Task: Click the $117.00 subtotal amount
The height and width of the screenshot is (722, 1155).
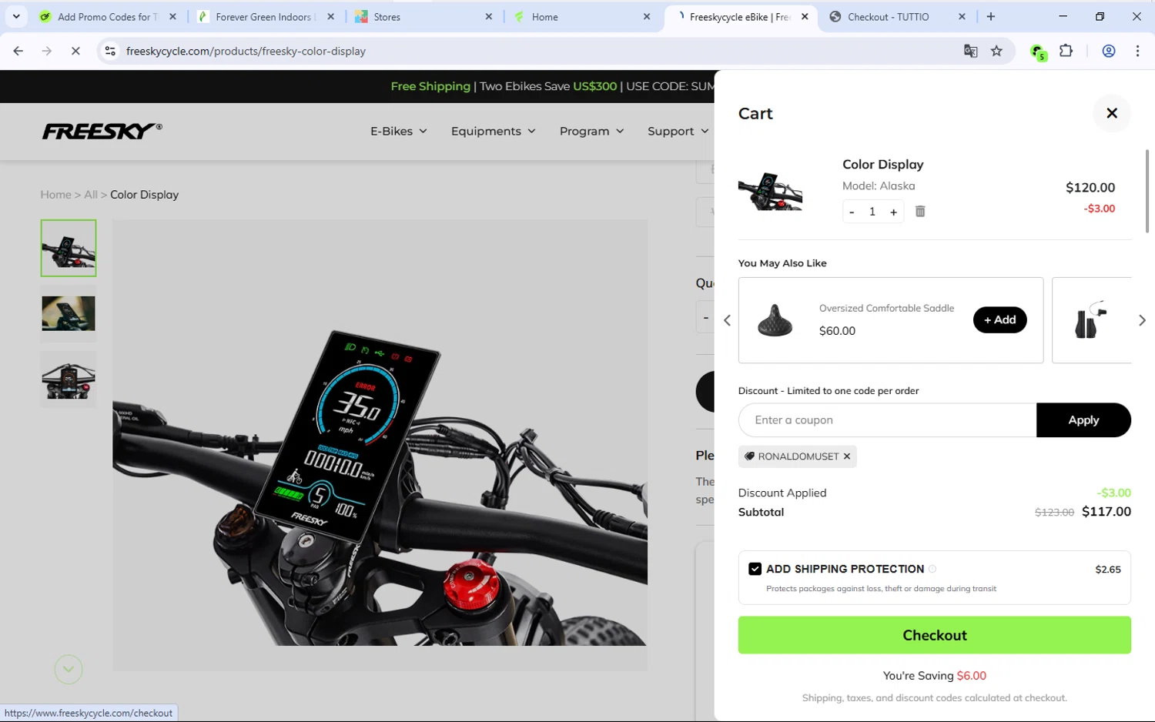Action: (x=1106, y=512)
